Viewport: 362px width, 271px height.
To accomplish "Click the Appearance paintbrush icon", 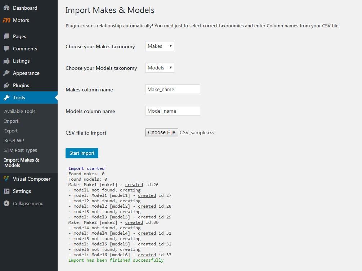I will point(6,73).
